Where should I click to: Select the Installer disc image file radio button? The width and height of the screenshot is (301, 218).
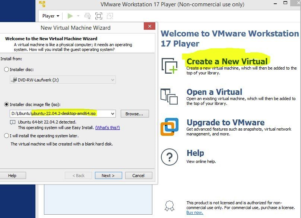click(7, 105)
